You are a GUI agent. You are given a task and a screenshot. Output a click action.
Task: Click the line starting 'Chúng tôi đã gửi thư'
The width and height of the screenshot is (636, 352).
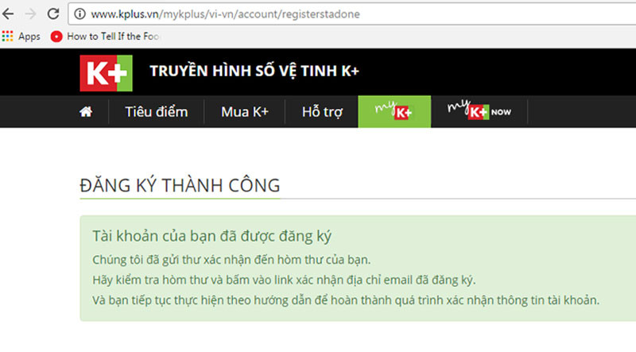pyautogui.click(x=243, y=260)
